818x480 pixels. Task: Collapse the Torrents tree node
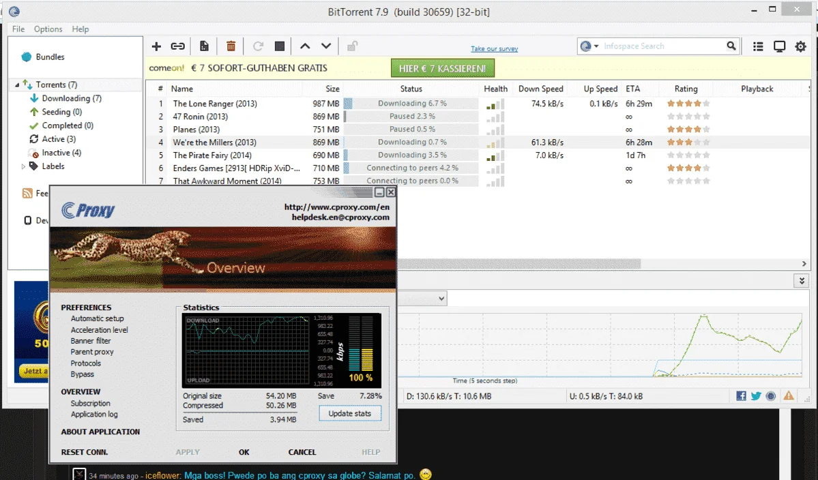pos(16,85)
